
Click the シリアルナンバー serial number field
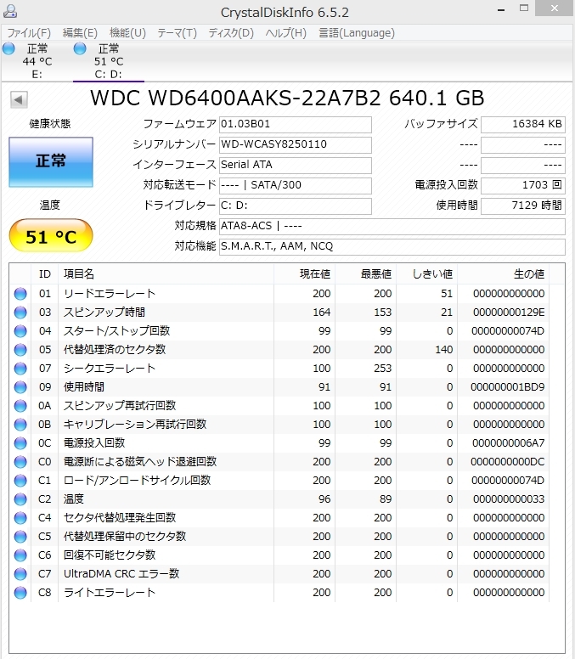[295, 144]
